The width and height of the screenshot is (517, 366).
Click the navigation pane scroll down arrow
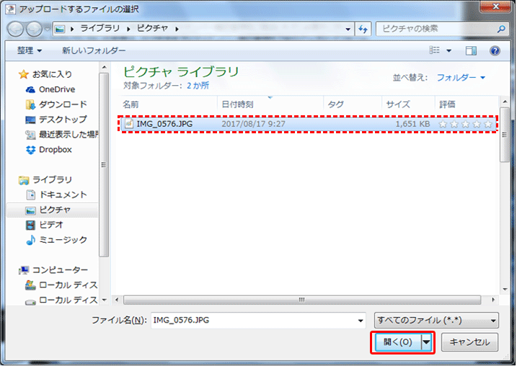(x=104, y=300)
